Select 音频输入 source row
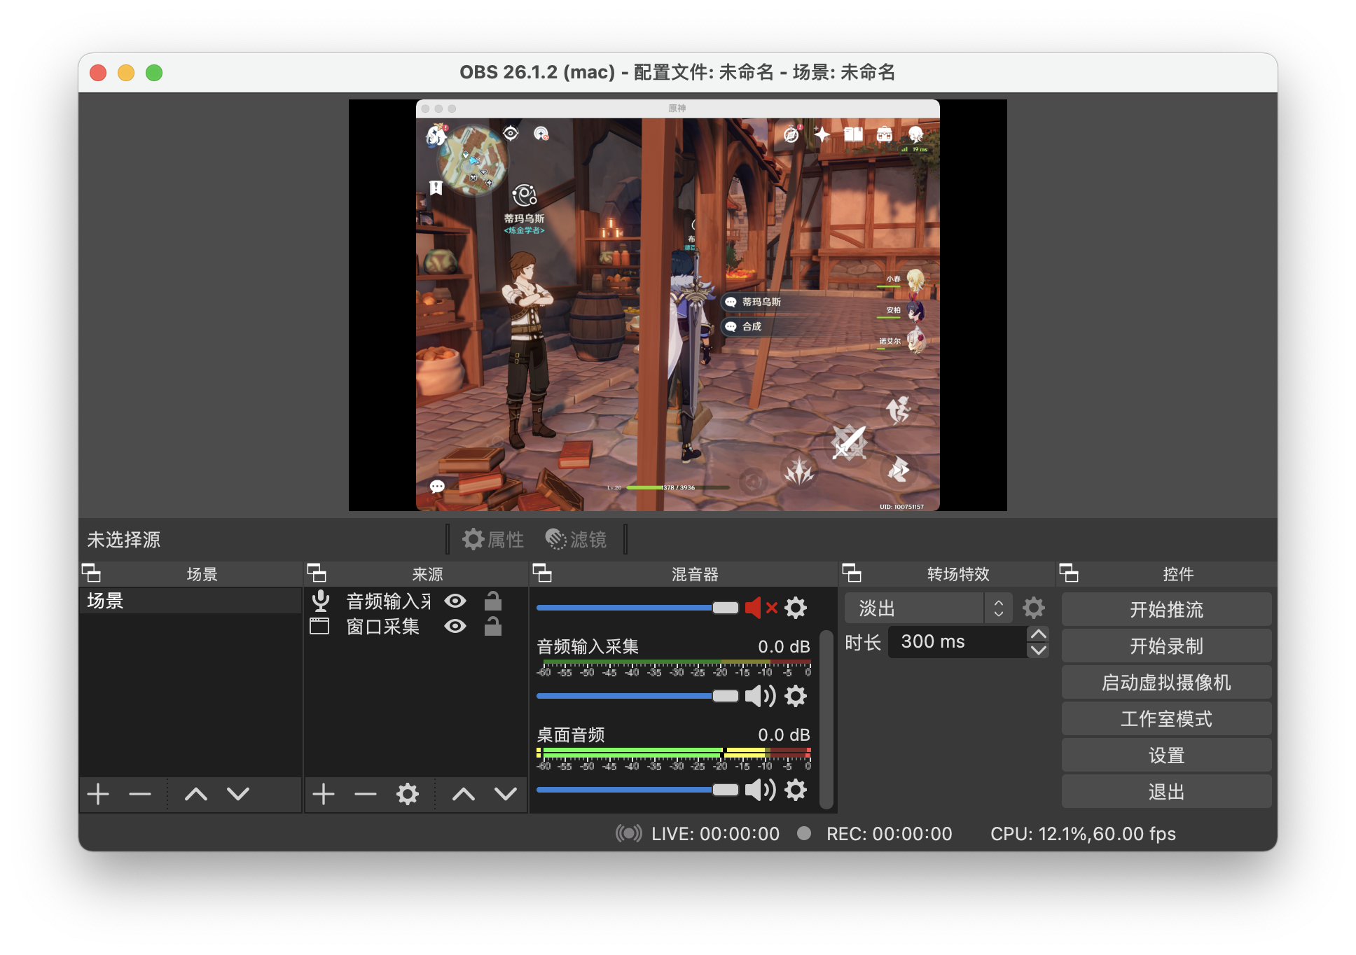 click(416, 601)
